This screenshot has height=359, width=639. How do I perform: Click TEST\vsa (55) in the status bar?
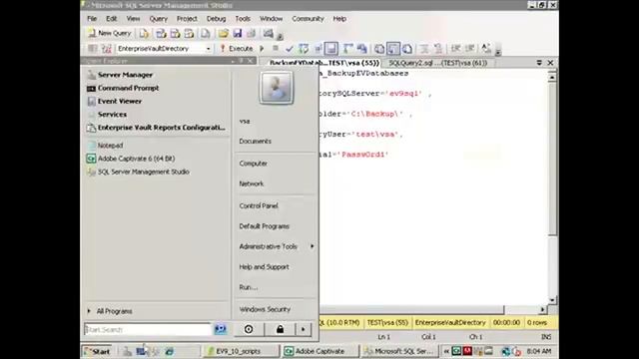coord(387,322)
